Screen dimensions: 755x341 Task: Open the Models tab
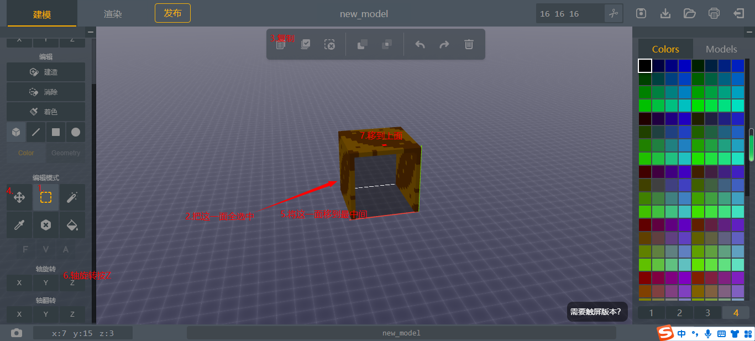pyautogui.click(x=721, y=49)
